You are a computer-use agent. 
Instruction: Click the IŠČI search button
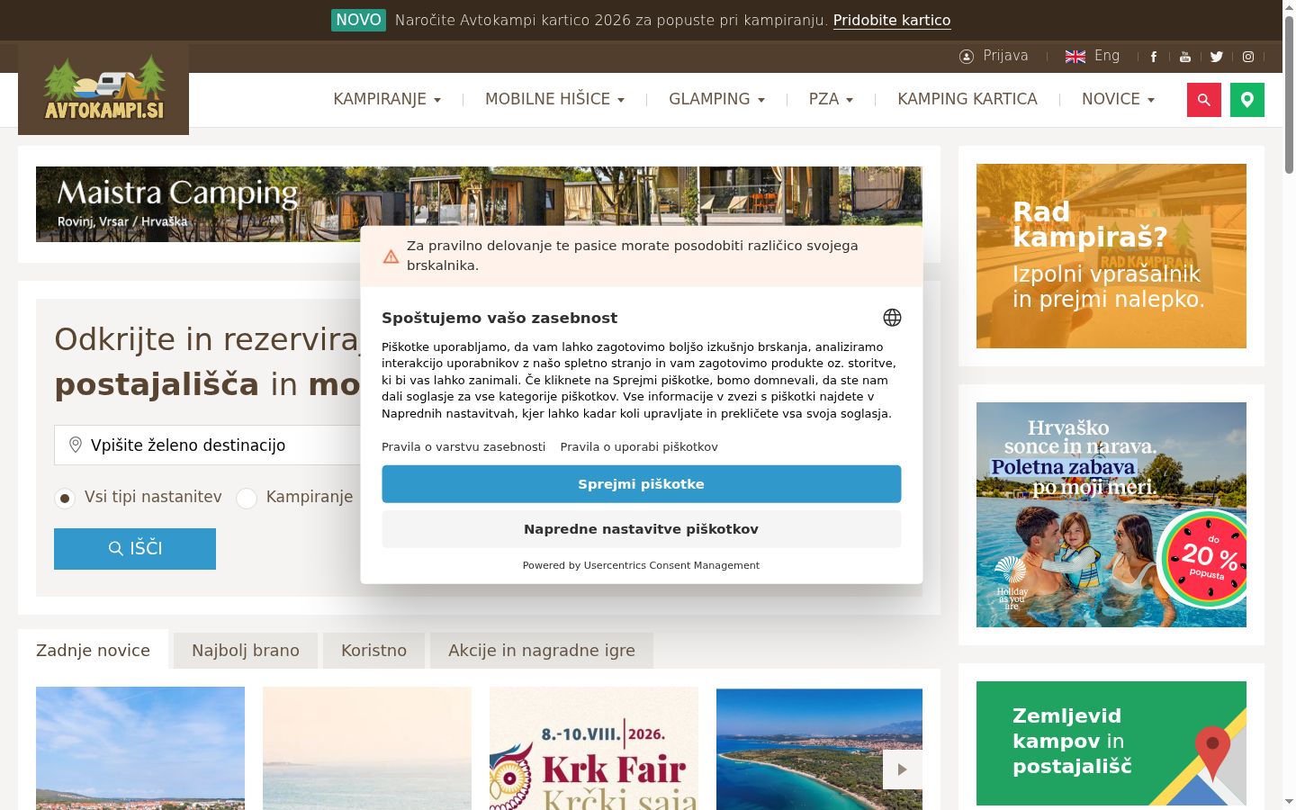[x=135, y=549]
